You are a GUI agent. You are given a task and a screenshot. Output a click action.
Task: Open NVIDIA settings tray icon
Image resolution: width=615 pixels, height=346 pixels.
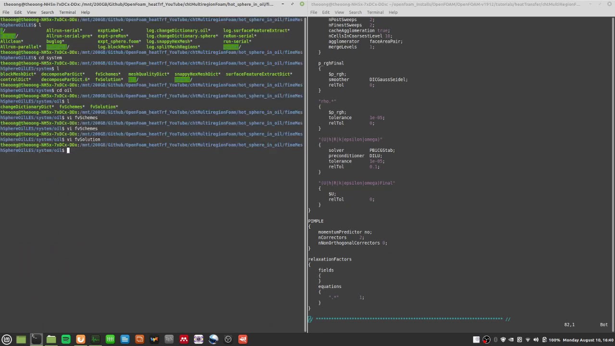[x=511, y=340]
